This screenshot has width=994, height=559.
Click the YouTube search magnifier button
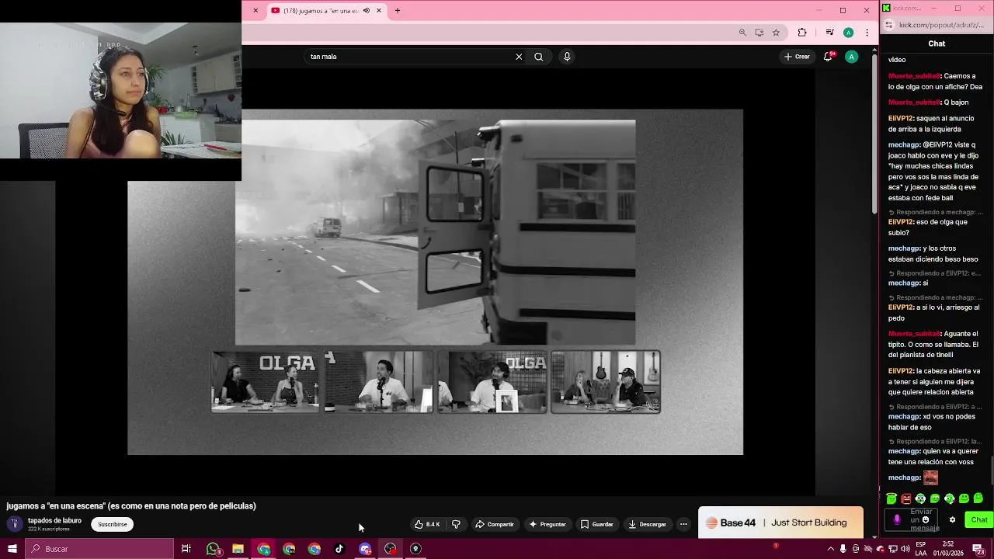pos(538,57)
